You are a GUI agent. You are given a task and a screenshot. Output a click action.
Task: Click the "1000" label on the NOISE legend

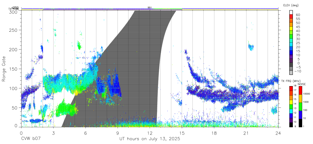[306, 102]
